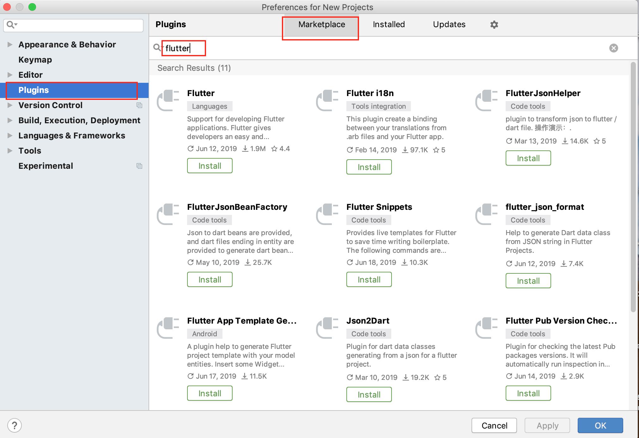The height and width of the screenshot is (438, 639).
Task: Switch to the Updates tab
Action: click(x=449, y=24)
